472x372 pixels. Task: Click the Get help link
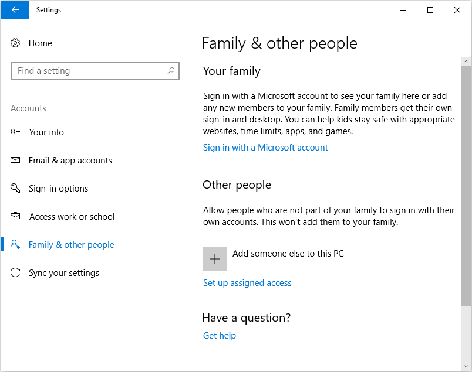point(220,336)
